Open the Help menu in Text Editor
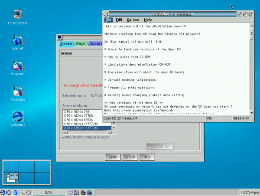The image size is (260, 196). [x=148, y=20]
